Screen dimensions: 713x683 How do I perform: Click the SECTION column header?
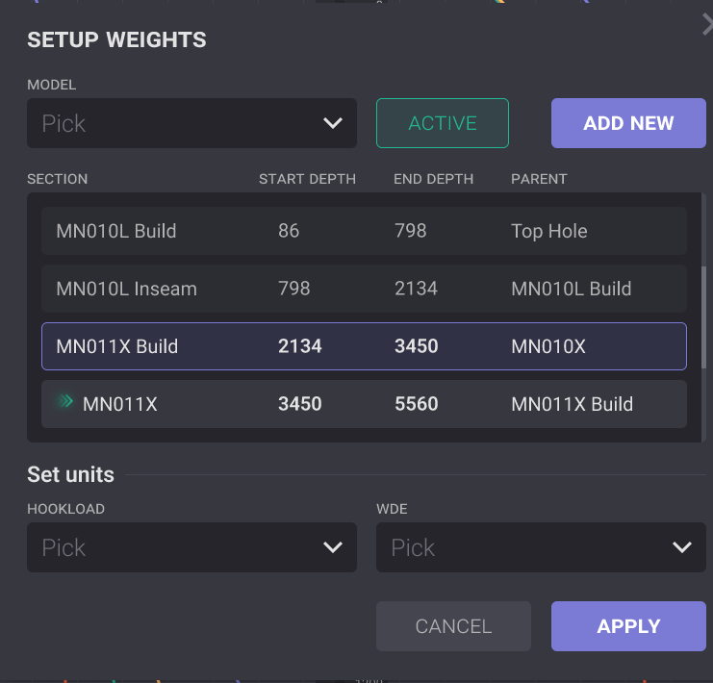click(x=58, y=179)
